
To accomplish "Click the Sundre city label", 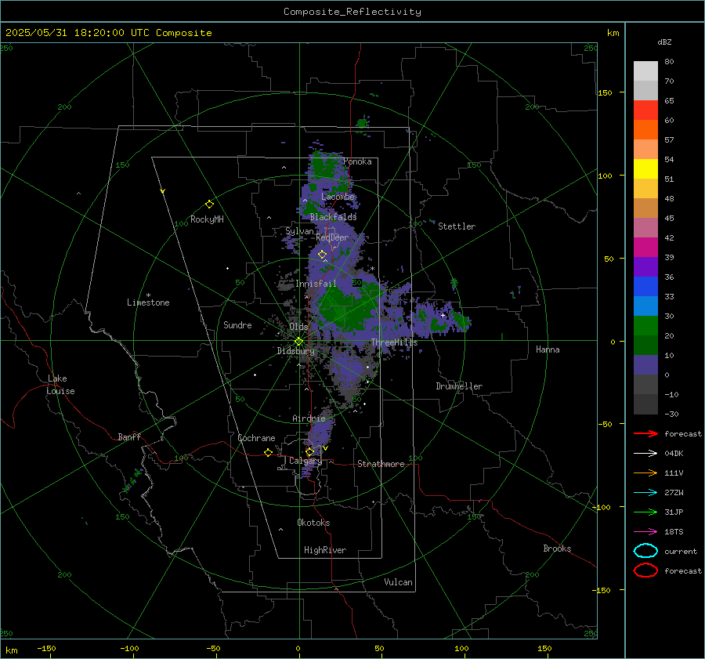I will 237,324.
